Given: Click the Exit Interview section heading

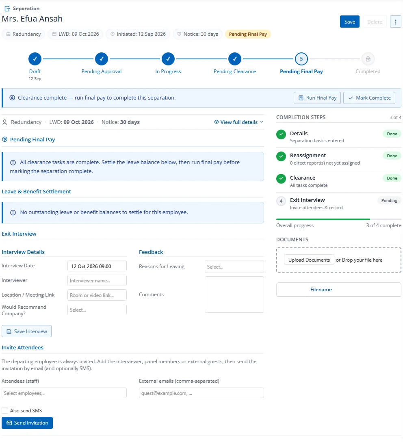Looking at the screenshot, I should pos(19,234).
